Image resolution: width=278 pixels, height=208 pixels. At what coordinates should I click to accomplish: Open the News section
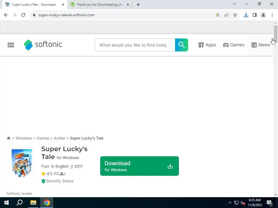[261, 45]
